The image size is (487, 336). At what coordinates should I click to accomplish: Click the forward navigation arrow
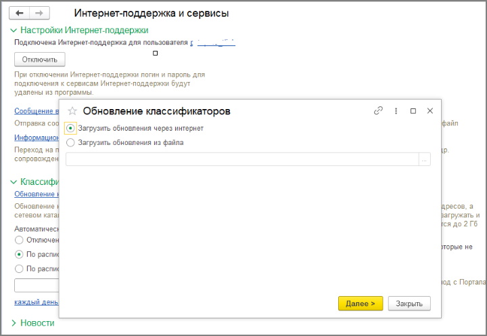(x=40, y=13)
